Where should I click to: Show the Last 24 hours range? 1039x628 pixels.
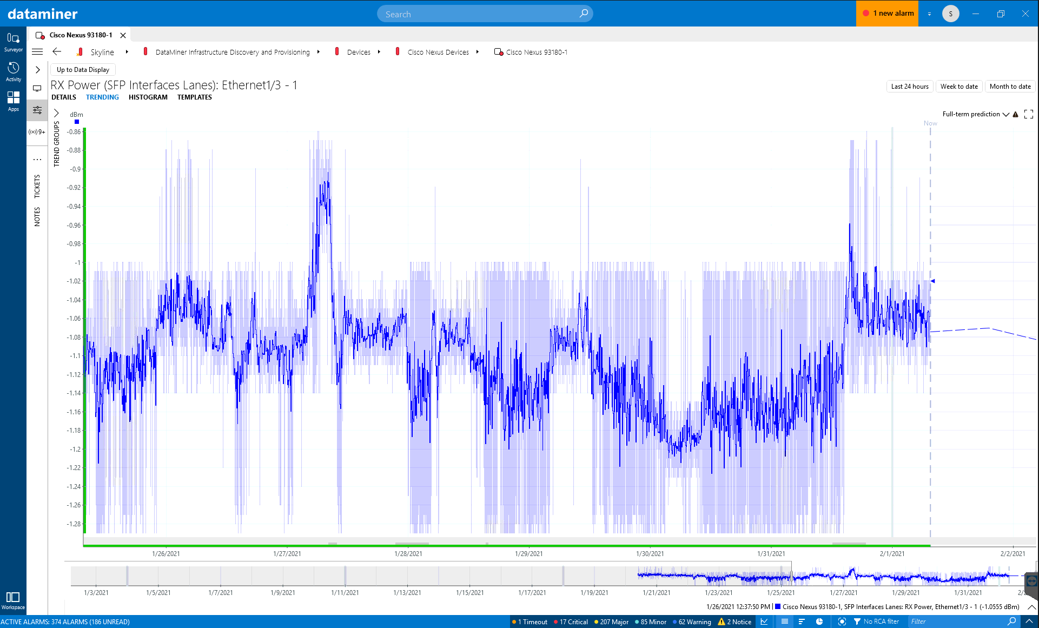pyautogui.click(x=910, y=87)
